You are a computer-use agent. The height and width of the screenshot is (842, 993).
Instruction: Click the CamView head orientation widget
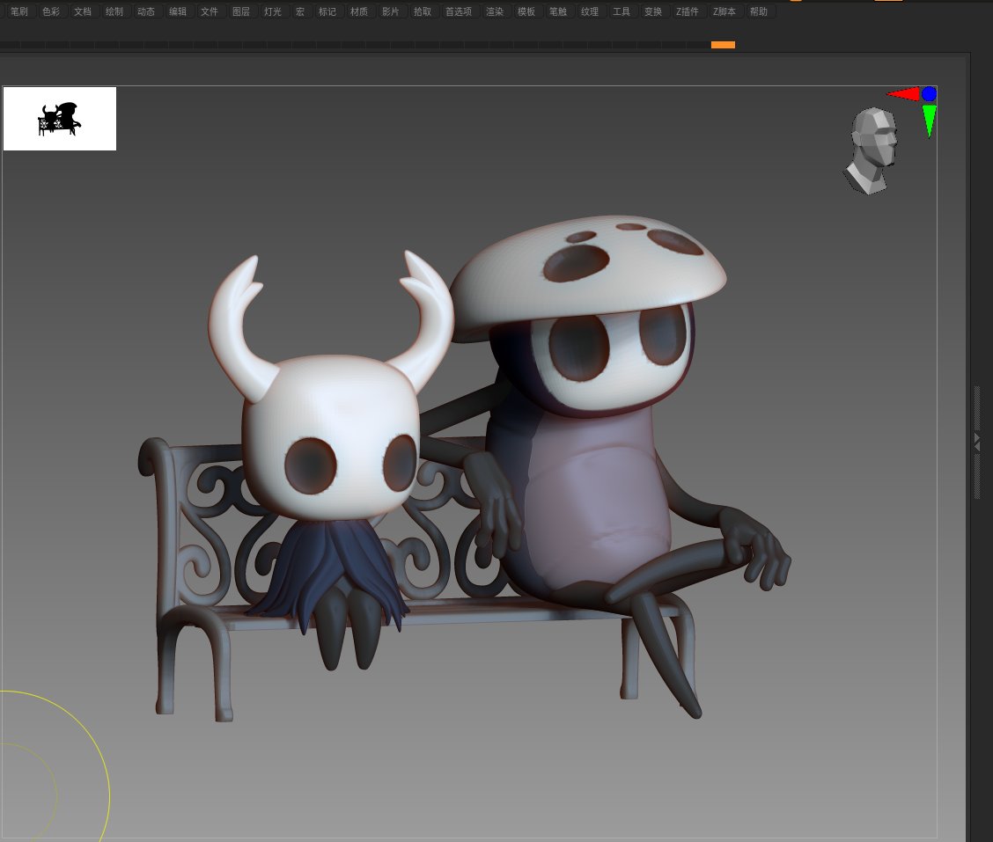point(872,150)
